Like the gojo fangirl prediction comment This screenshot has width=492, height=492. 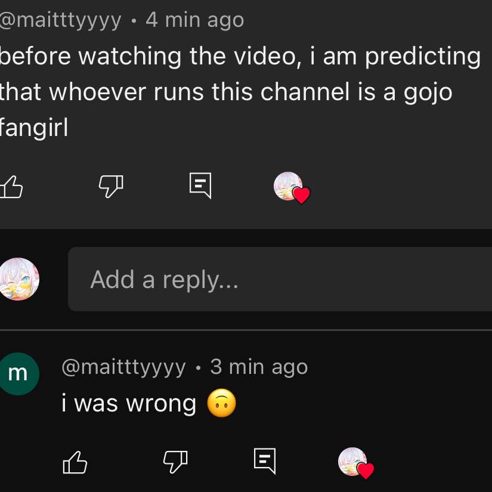[11, 187]
